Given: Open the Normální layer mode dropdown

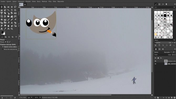Looking at the screenshot, I should (168, 52).
